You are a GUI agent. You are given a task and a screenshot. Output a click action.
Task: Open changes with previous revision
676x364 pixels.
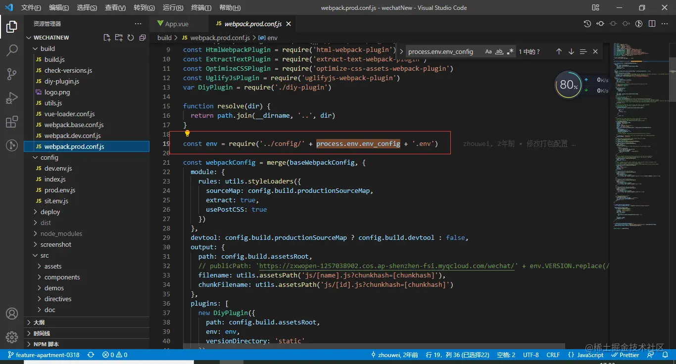600,24
